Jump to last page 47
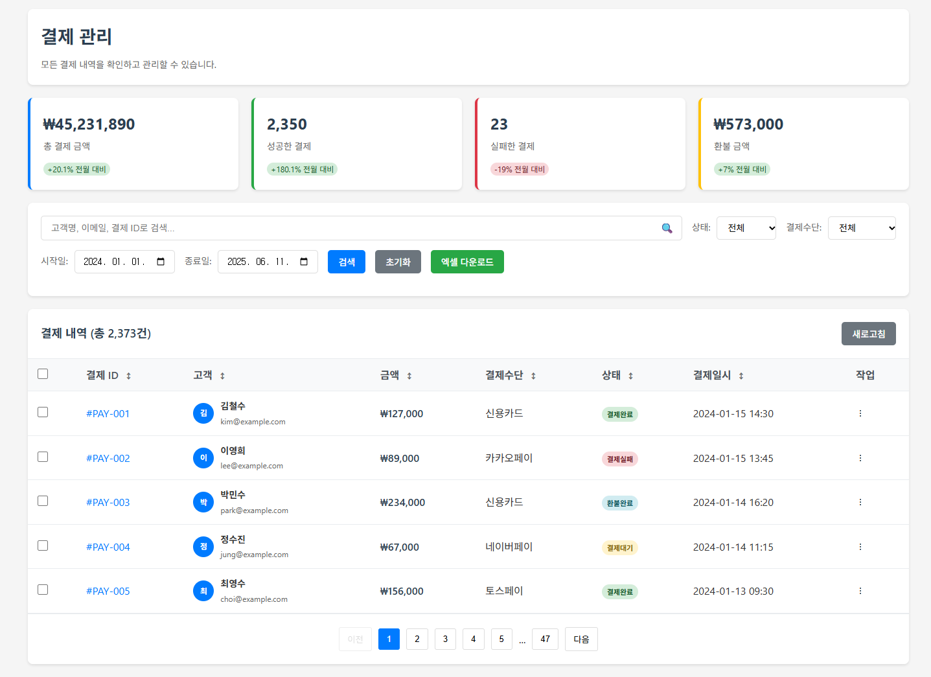Screen dimensions: 931x677 pos(546,639)
